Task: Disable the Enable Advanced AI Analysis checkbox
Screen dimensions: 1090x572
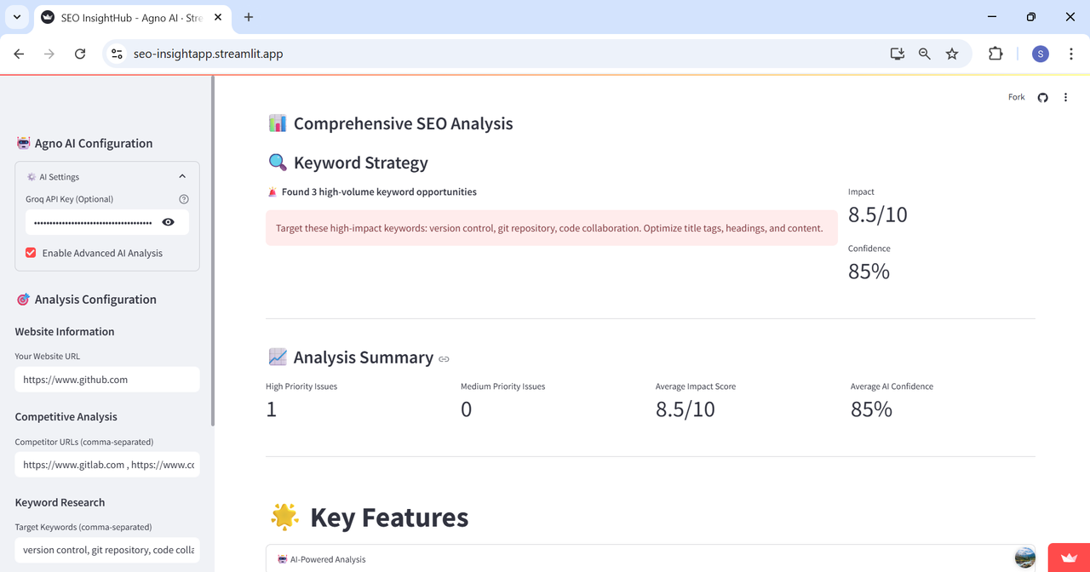Action: (x=31, y=253)
